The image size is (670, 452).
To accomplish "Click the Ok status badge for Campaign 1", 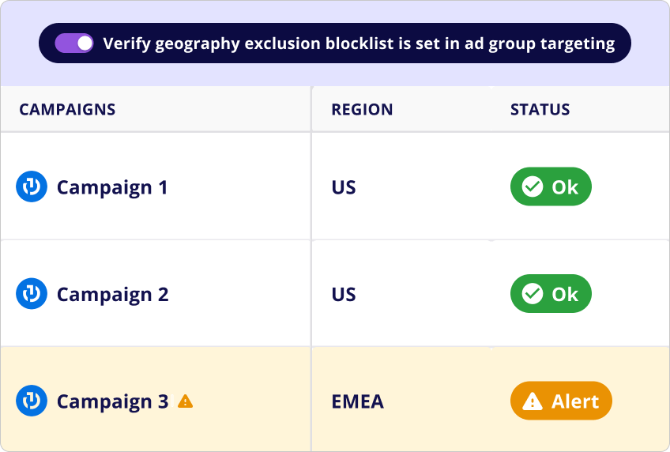I will click(x=551, y=187).
